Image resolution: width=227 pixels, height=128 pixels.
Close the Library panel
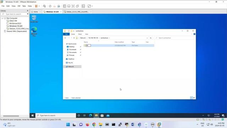(28, 11)
